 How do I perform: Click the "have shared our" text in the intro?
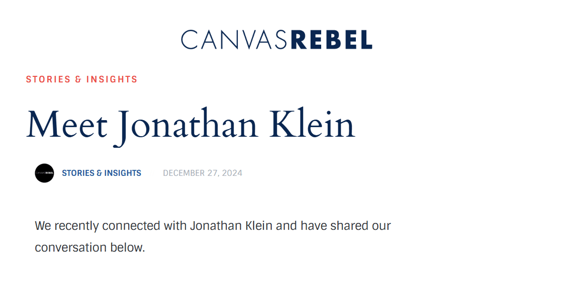point(346,226)
